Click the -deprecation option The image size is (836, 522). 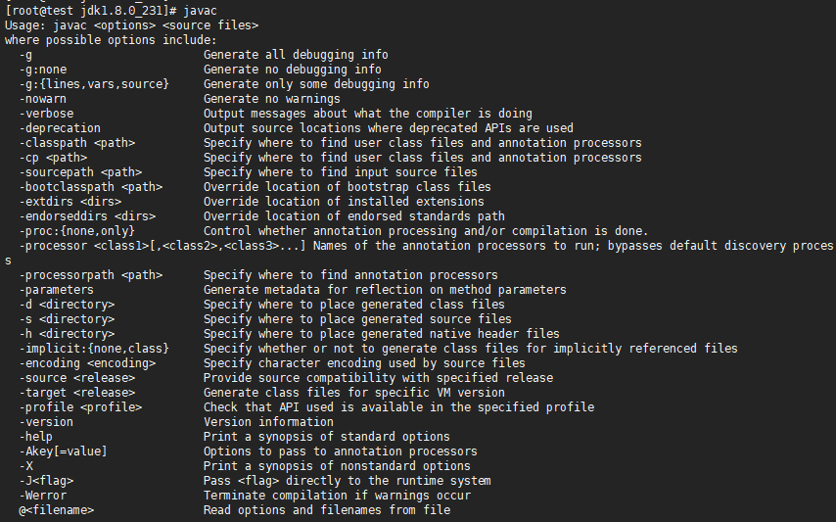(60, 128)
